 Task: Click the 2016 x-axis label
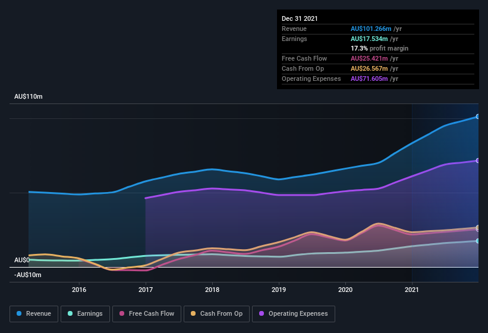[x=79, y=290]
